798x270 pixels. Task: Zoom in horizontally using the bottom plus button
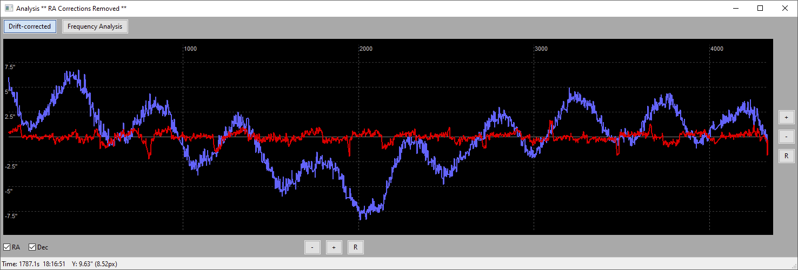pyautogui.click(x=334, y=247)
